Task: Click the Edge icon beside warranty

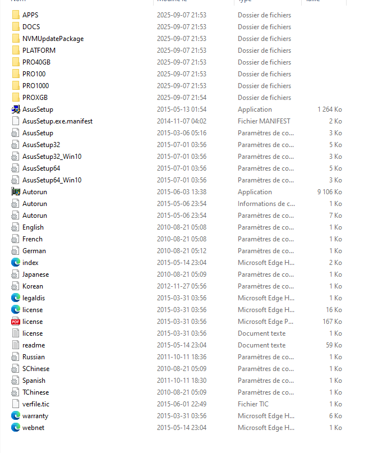Action: 16,416
